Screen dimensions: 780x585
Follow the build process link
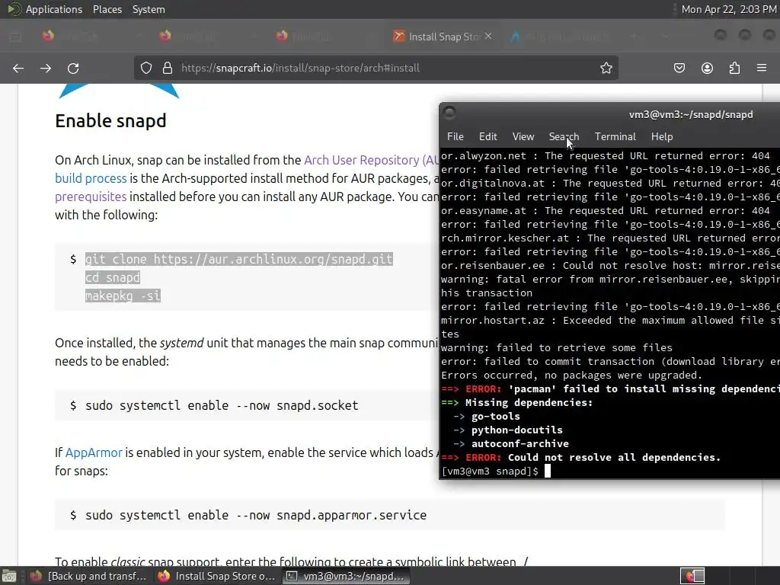(91, 178)
